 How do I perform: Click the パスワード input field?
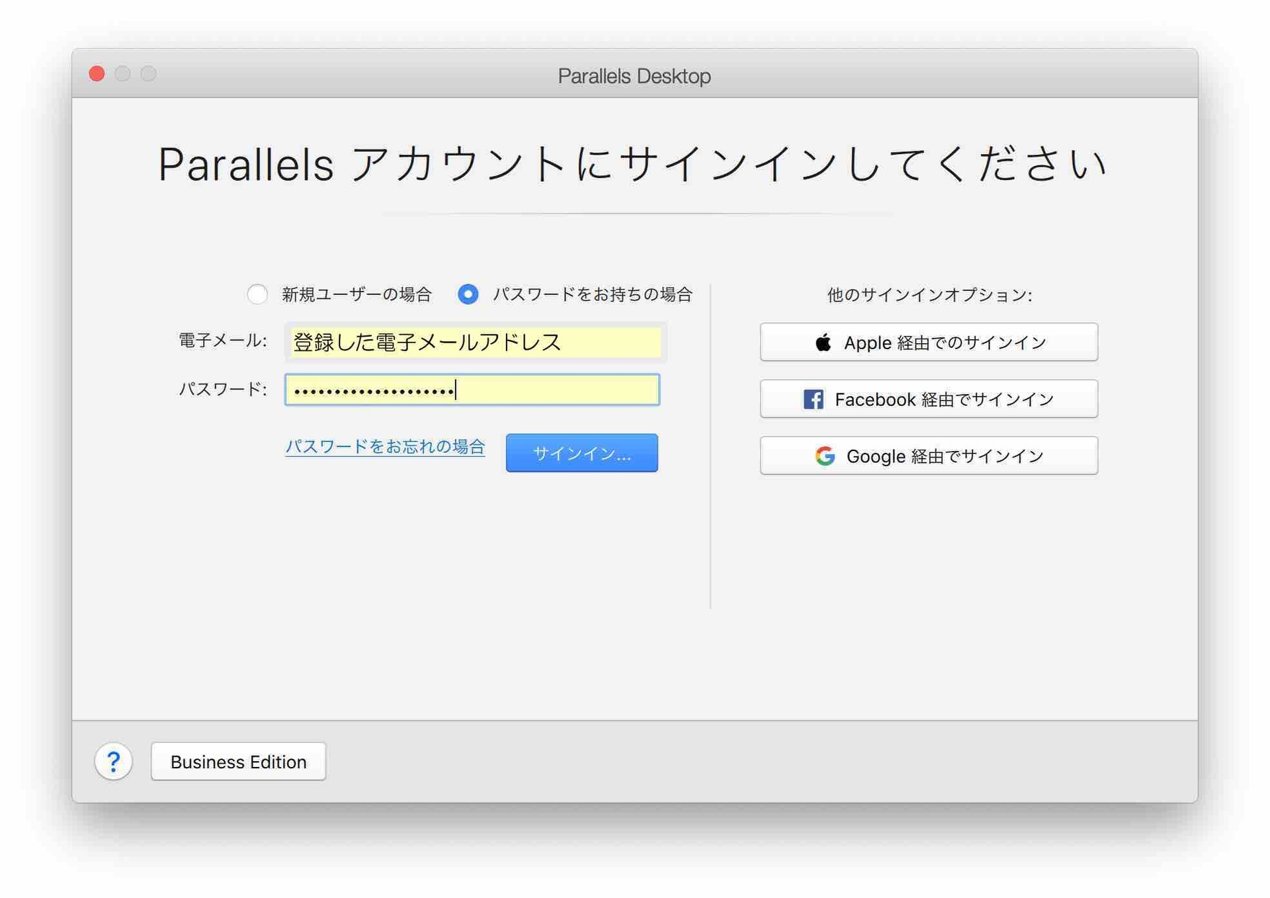pyautogui.click(x=472, y=389)
